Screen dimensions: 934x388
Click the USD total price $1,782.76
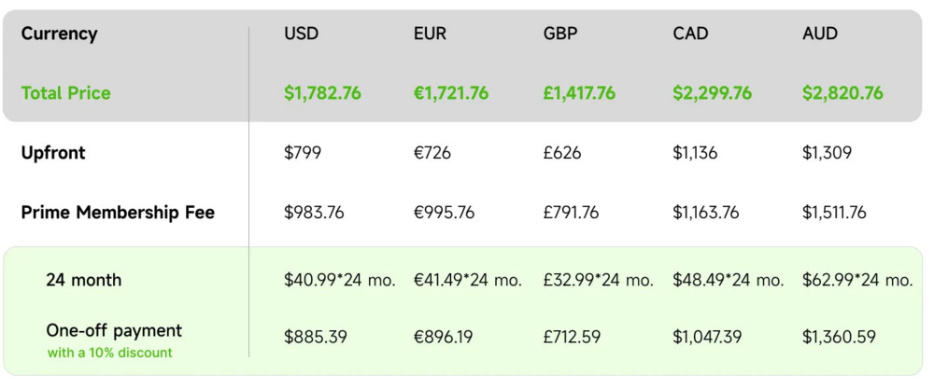tap(322, 93)
